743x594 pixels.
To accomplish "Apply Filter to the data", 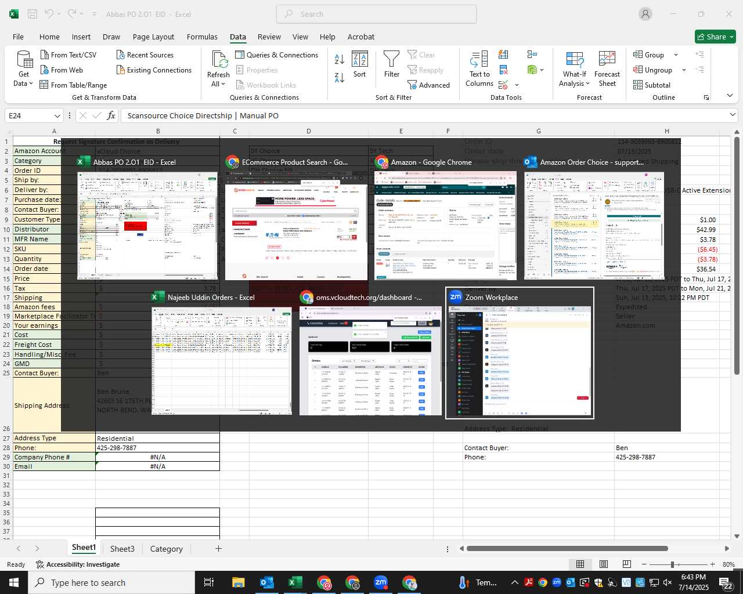I will click(x=392, y=64).
